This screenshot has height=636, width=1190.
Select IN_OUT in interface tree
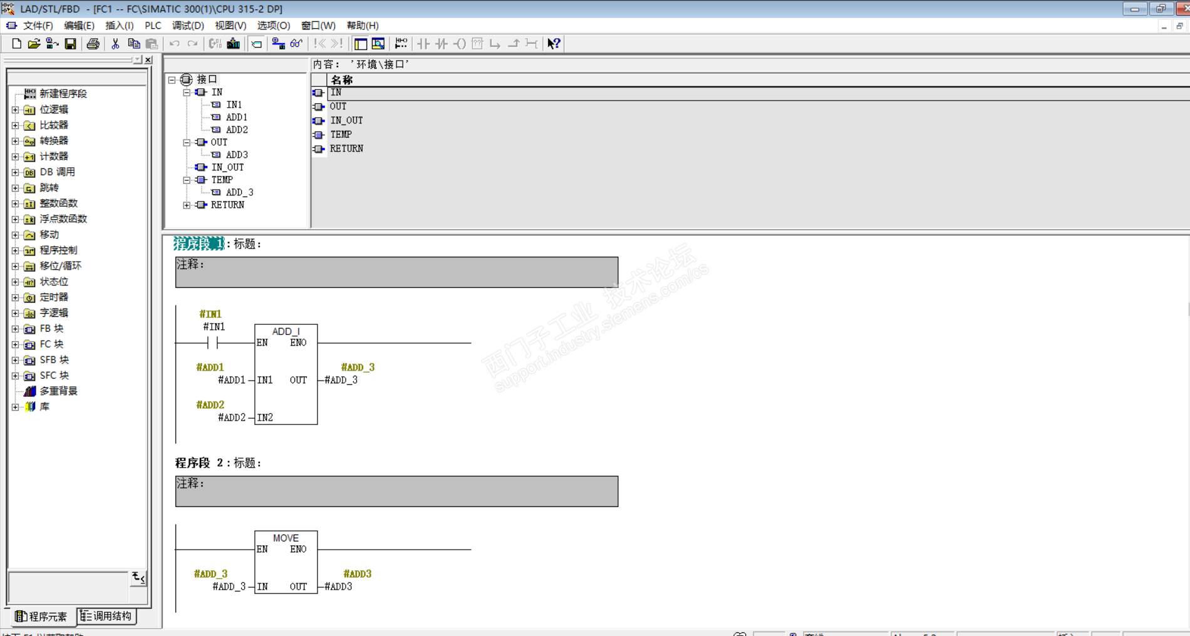(227, 167)
